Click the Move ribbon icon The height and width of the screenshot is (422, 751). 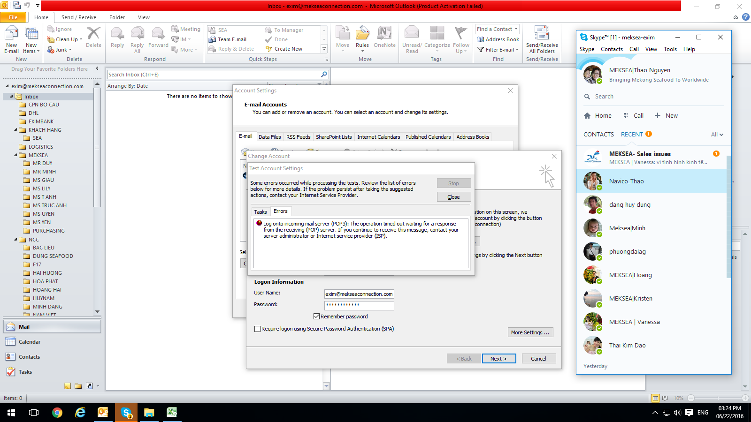point(343,39)
